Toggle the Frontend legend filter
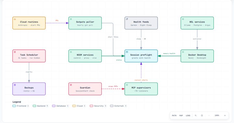The image size is (234, 123). coord(21,106)
